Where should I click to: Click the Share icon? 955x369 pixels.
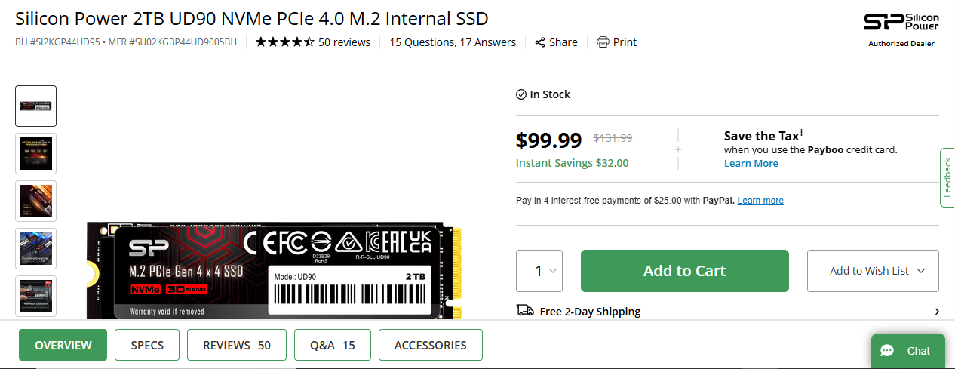tap(540, 42)
